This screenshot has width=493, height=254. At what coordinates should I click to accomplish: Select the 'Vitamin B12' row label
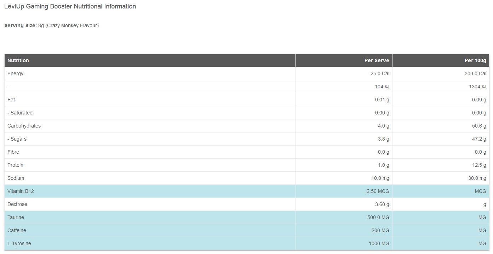pyautogui.click(x=21, y=191)
